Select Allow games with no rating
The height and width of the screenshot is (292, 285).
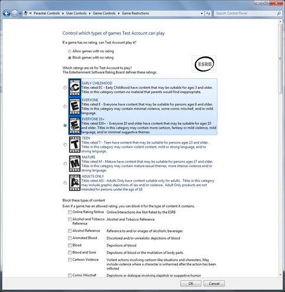[x=70, y=51]
